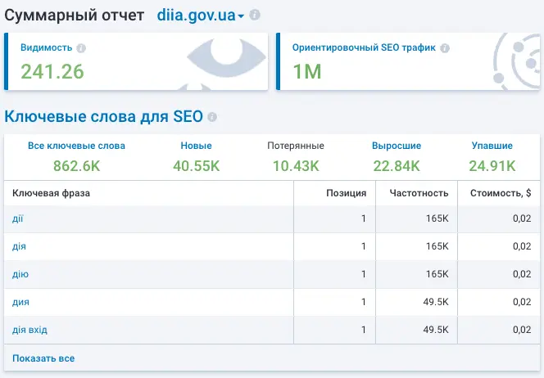Click the Частотность column header
The image size is (544, 378).
click(x=418, y=193)
